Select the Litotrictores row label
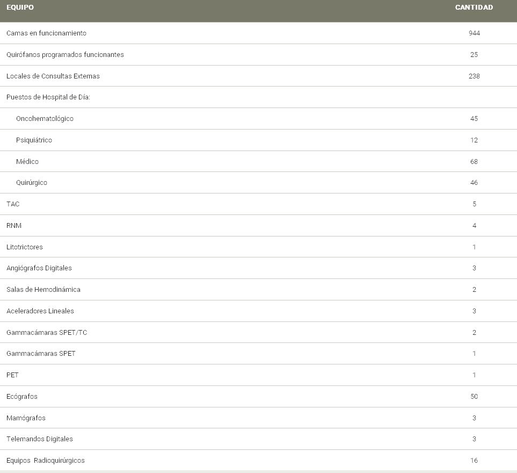Image resolution: width=517 pixels, height=473 pixels. [x=25, y=247]
